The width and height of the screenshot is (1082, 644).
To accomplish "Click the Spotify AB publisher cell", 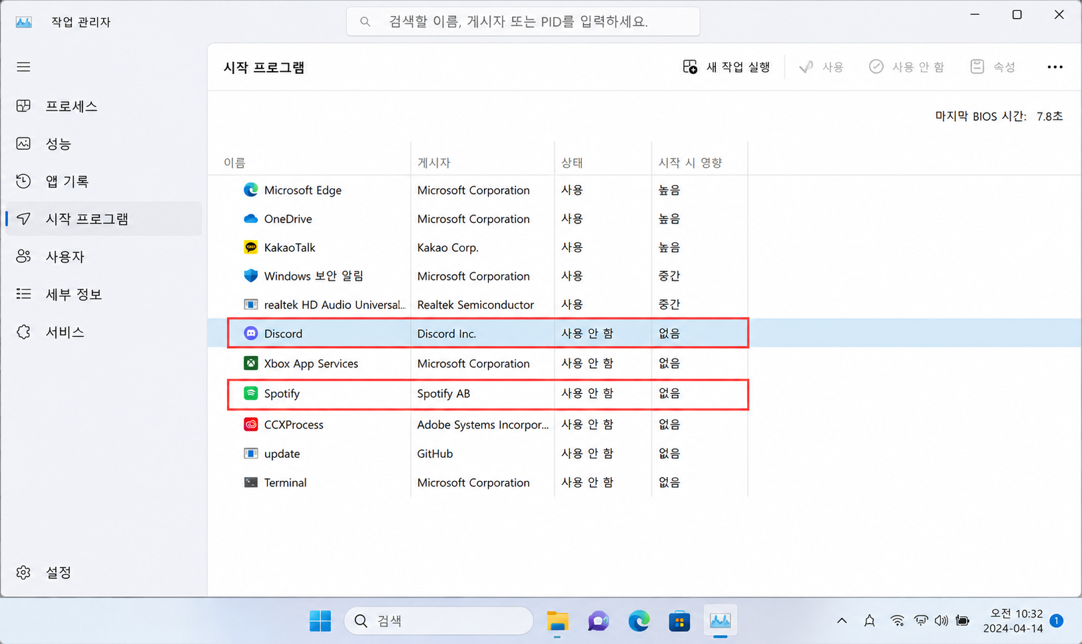I will click(443, 393).
